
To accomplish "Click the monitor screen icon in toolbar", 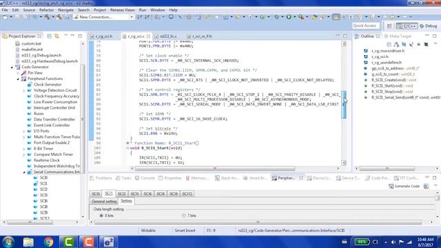I will pyautogui.click(x=171, y=17).
